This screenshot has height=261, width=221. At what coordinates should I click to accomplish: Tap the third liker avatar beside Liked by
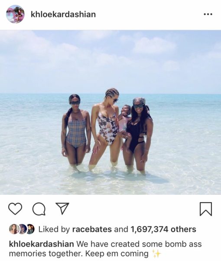pyautogui.click(x=30, y=229)
